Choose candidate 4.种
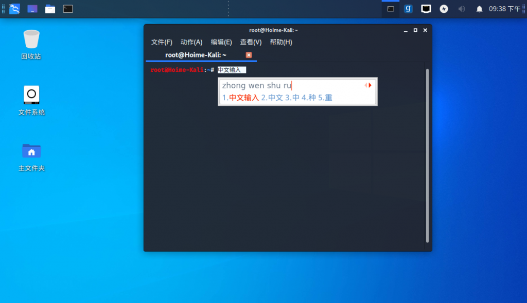 point(309,98)
